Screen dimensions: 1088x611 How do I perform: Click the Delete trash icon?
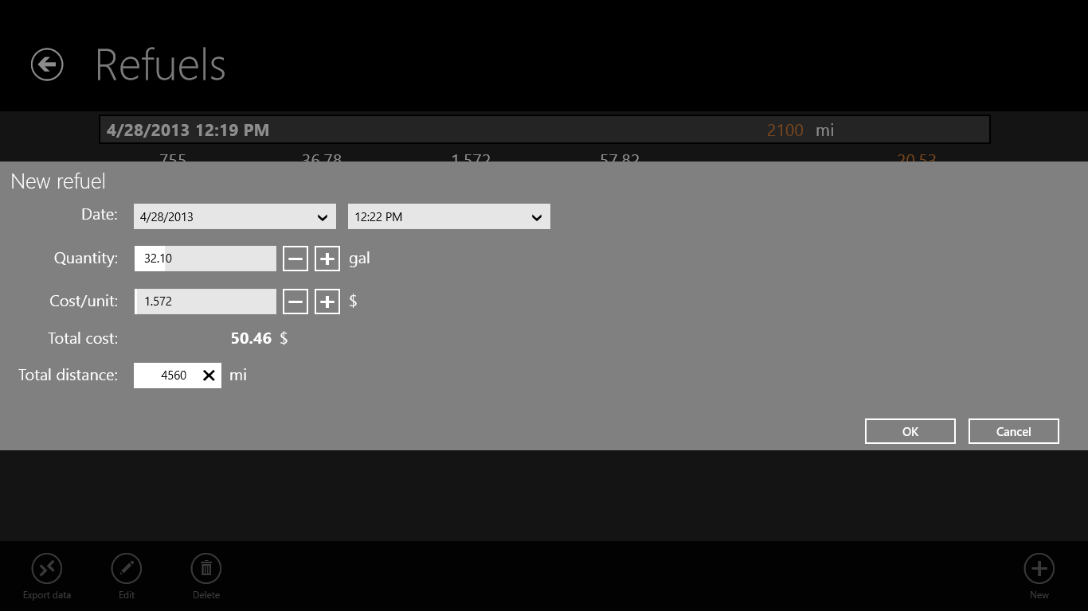206,568
